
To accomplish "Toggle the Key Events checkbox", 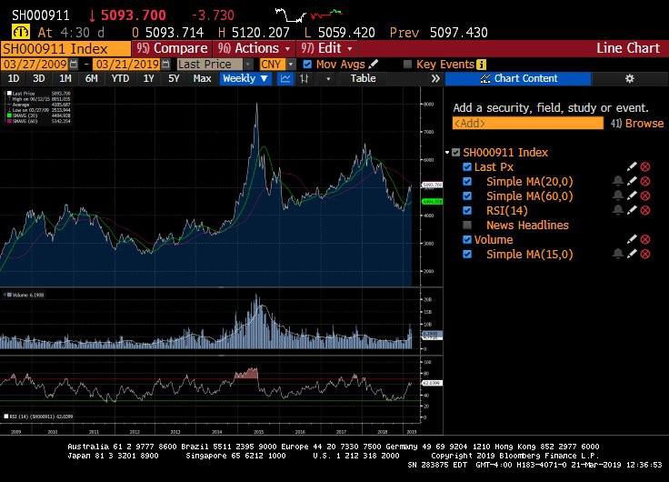I will pyautogui.click(x=406, y=65).
